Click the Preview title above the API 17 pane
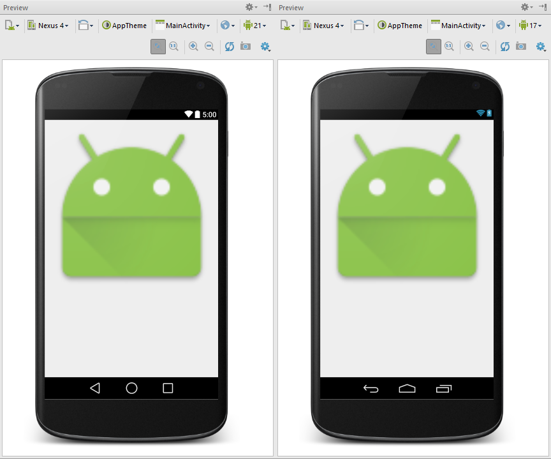Image resolution: width=551 pixels, height=459 pixels. tap(291, 8)
